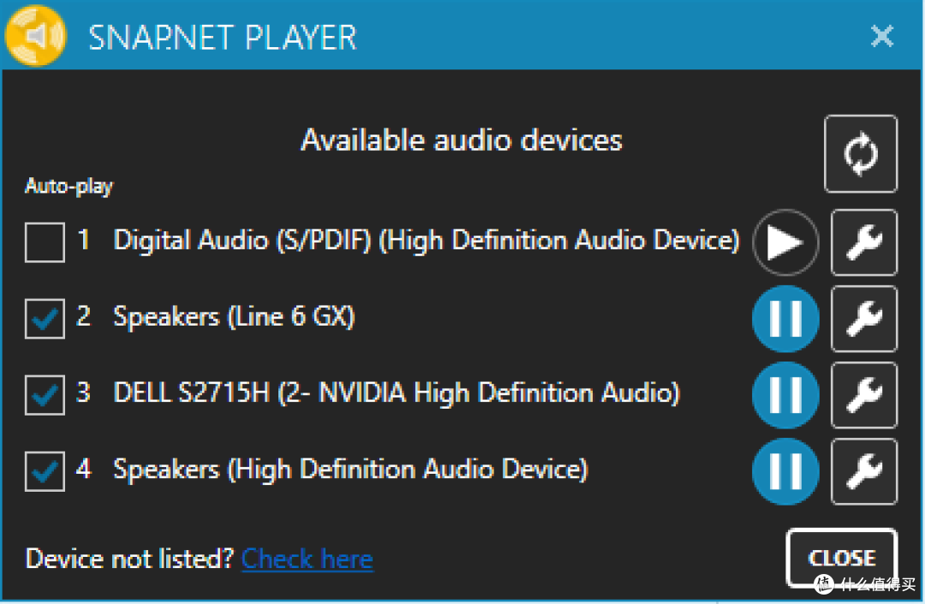Pause Speakers (High Definition Audio Device) playback
The width and height of the screenshot is (925, 604).
tap(785, 471)
